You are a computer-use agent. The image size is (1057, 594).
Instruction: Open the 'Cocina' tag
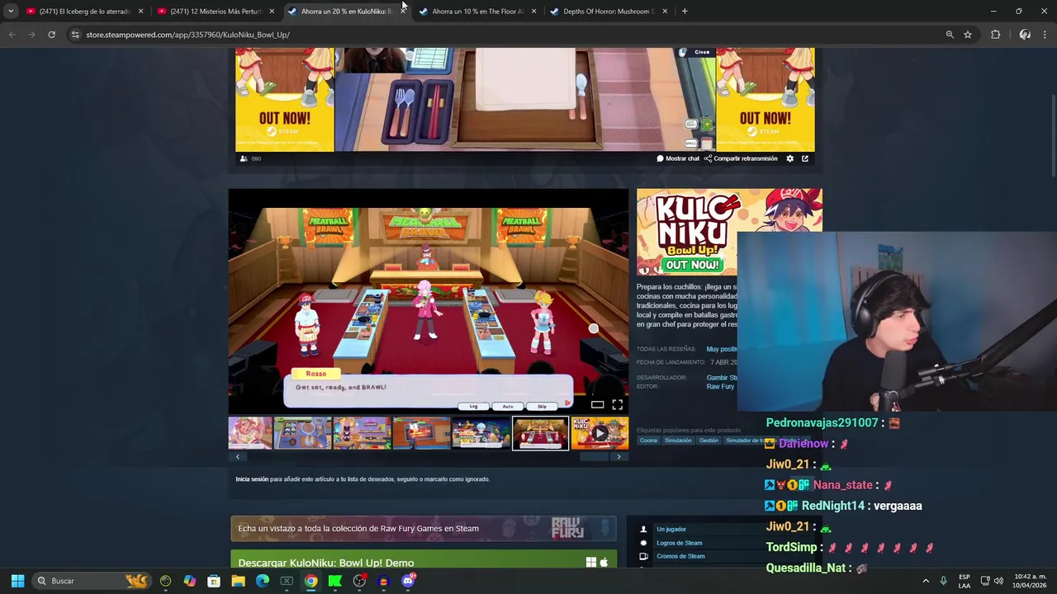648,441
